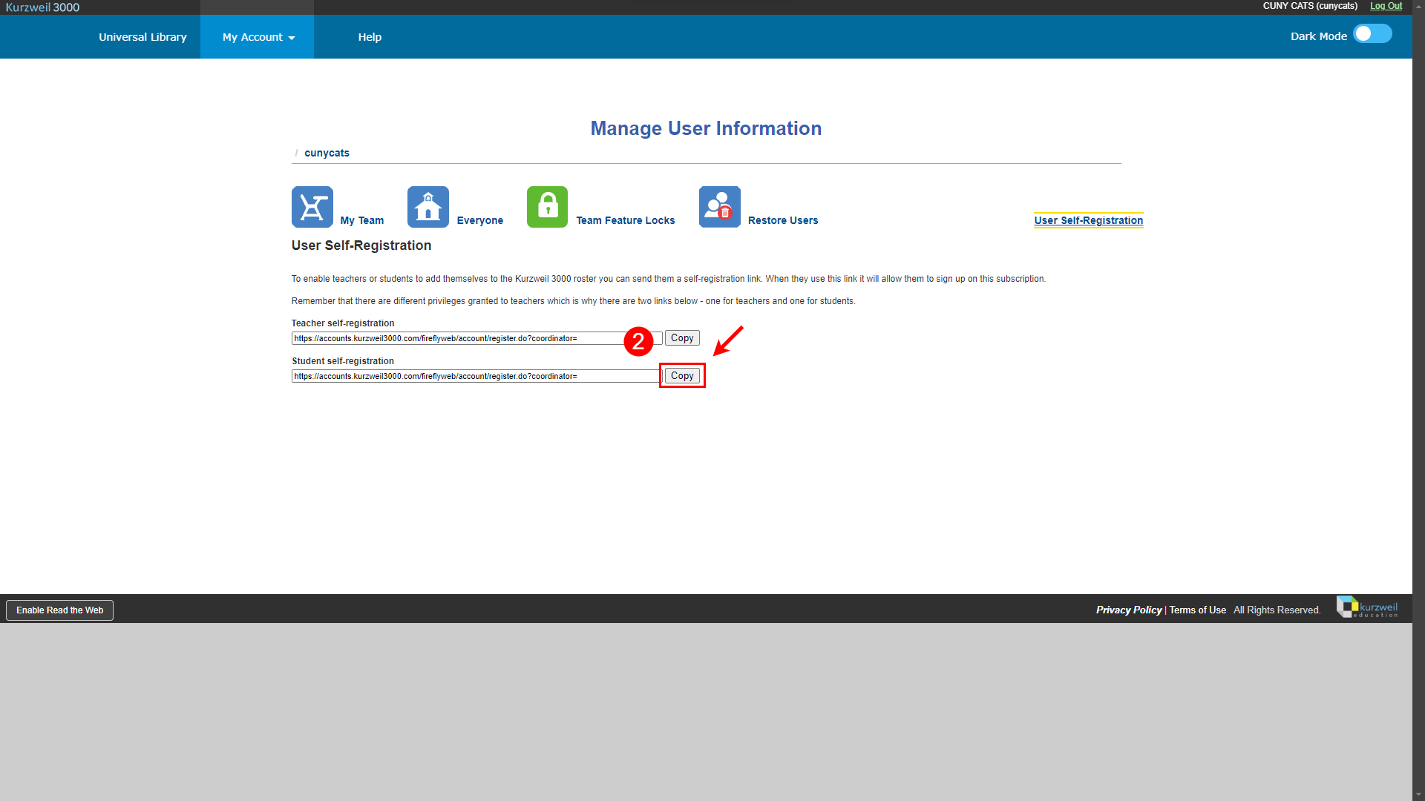Click the Enable Read the Web button

tap(59, 610)
